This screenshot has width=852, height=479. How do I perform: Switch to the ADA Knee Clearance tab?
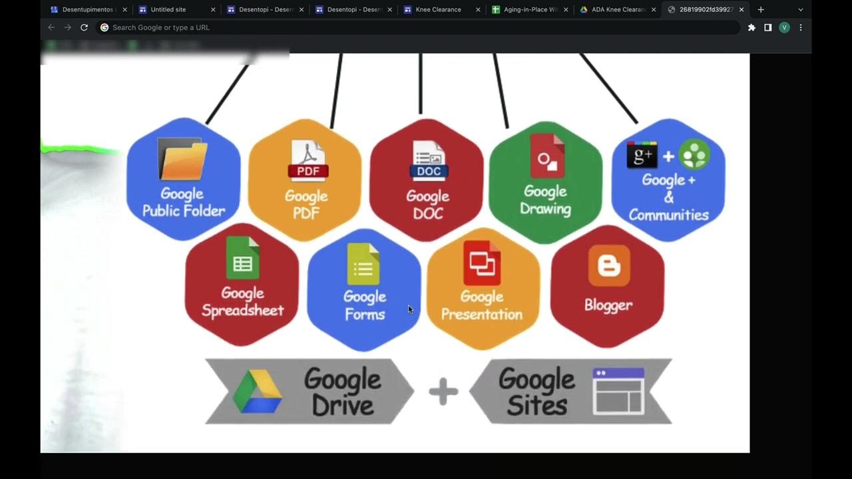pyautogui.click(x=618, y=9)
